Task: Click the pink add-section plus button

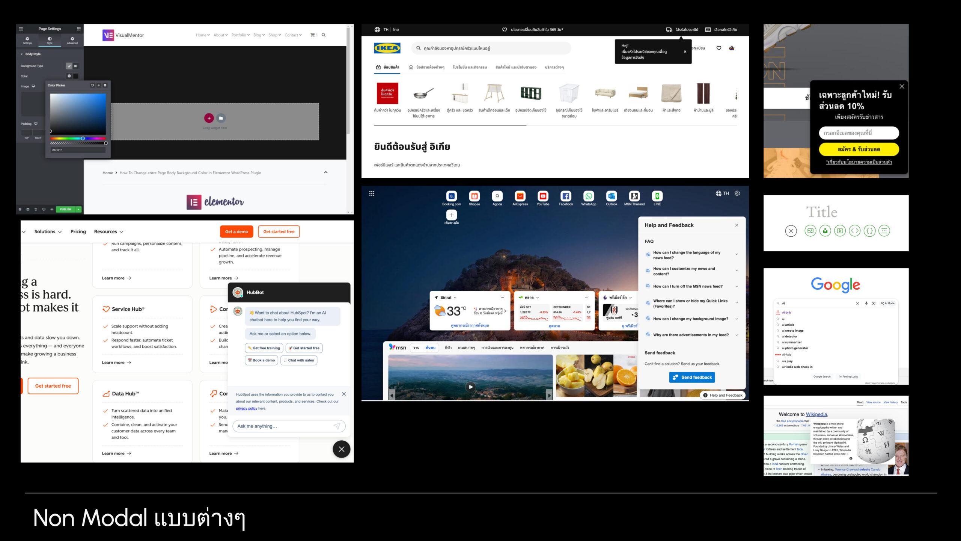Action: [x=209, y=118]
